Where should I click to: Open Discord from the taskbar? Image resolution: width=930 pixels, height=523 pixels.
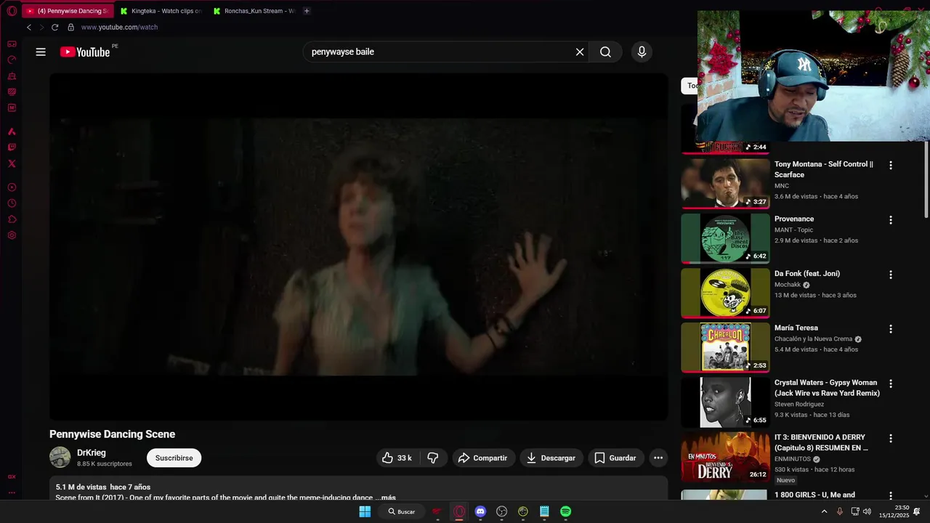coord(480,511)
